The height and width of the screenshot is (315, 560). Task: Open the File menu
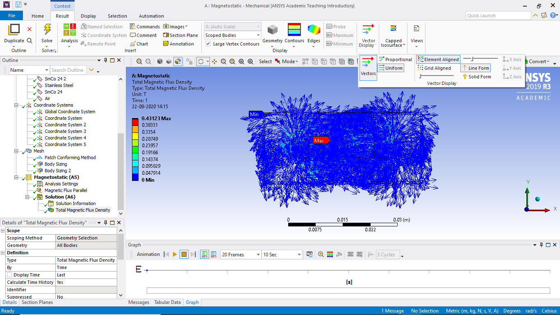click(11, 16)
